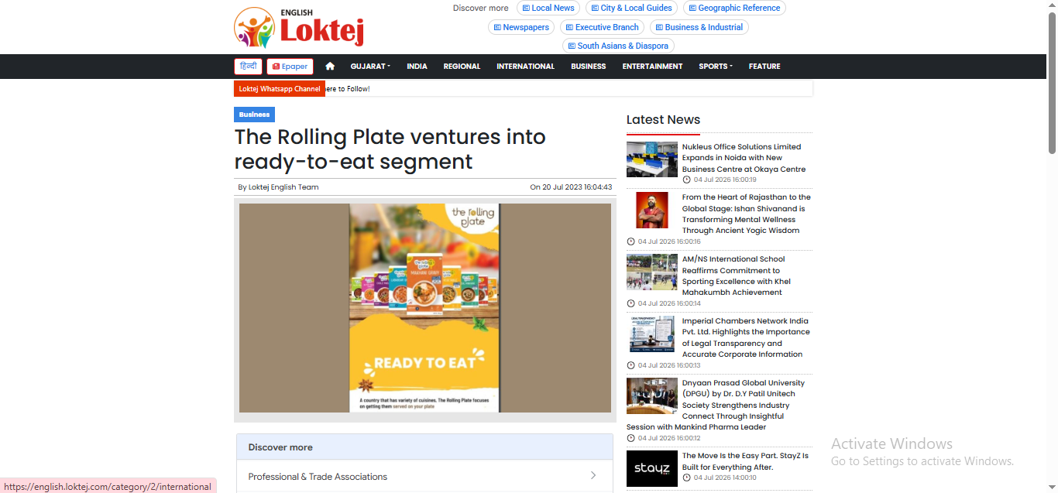Screen dimensions: 1058x493
Task: Open AM/NS International School thumbnail
Action: tap(652, 272)
